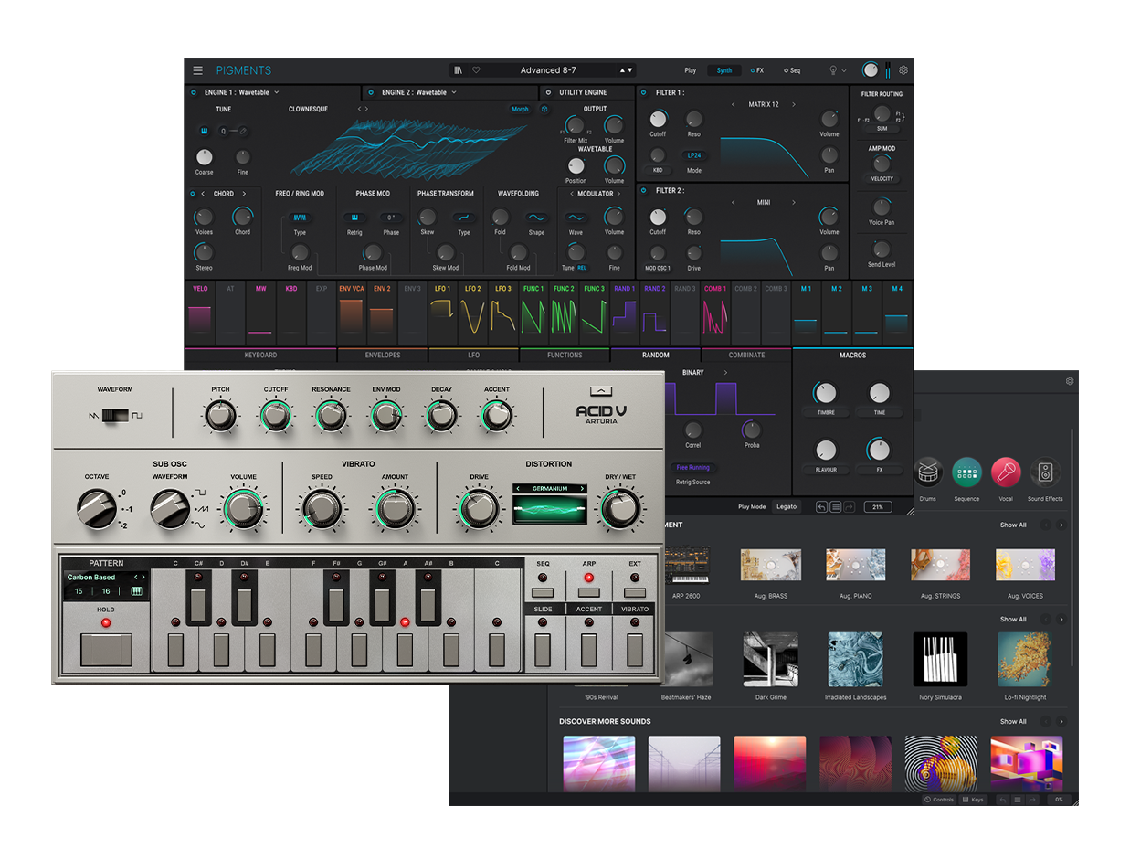Go to next filter type after MINI
This screenshot has width=1130, height=849.
[x=794, y=202]
